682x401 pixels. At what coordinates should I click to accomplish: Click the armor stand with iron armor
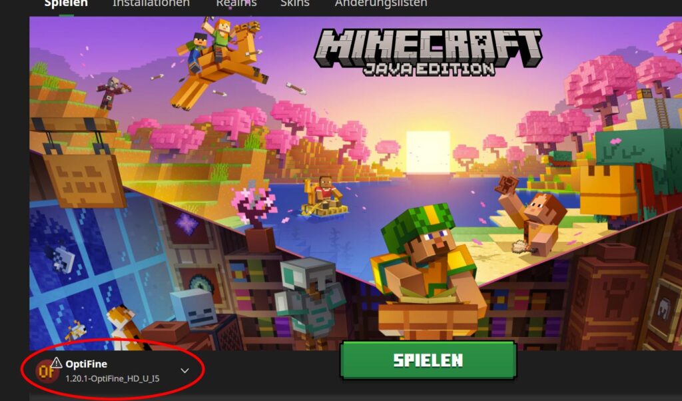coord(308,300)
